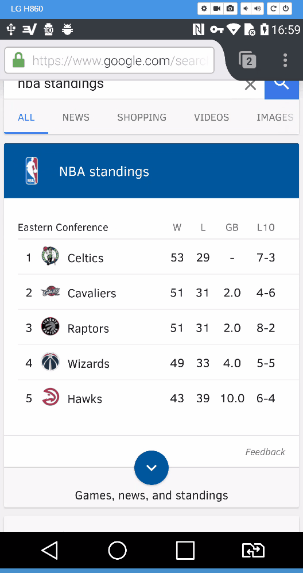
Task: Expand standings with the blue chevron button
Action: pyautogui.click(x=151, y=468)
